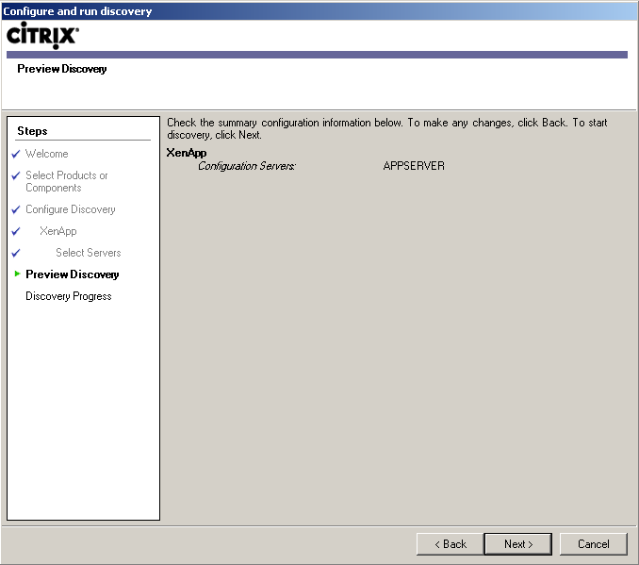The image size is (639, 565).
Task: Click the Citrix logo
Action: pos(42,35)
